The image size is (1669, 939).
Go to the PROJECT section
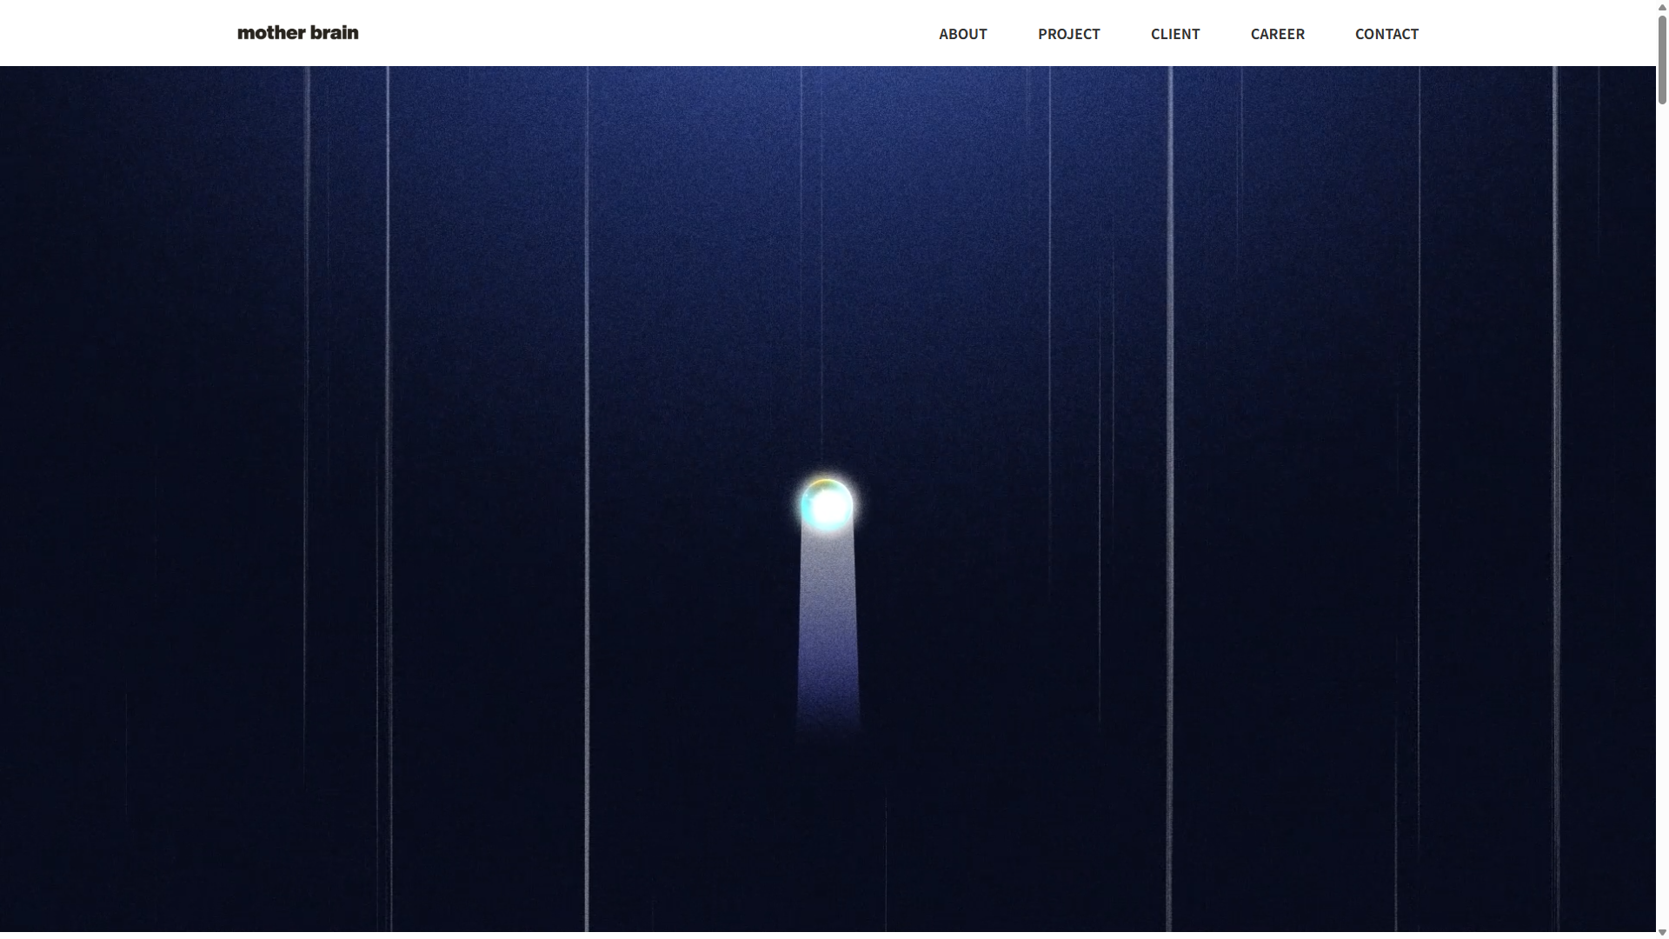click(1068, 34)
